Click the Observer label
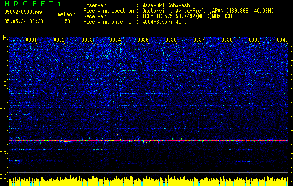Screen dimensions: 293x186 click(x=95, y=5)
